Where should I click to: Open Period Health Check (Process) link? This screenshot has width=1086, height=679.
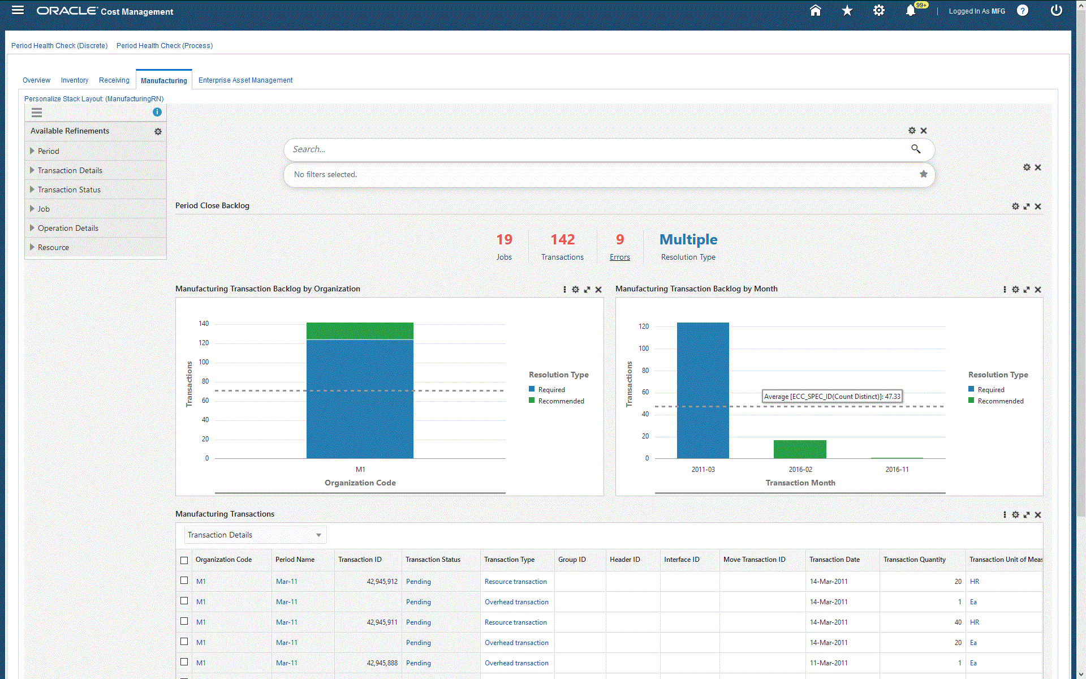[x=164, y=46]
